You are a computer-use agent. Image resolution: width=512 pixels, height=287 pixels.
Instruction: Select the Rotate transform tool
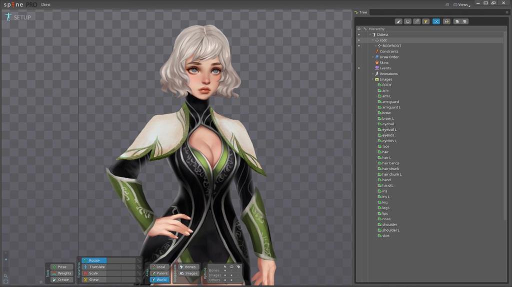(x=94, y=260)
